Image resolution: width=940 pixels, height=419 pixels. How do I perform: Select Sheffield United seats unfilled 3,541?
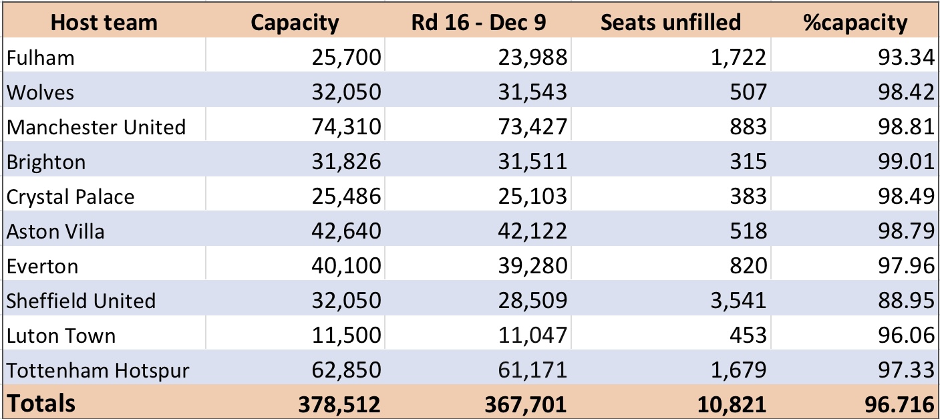[x=670, y=300]
